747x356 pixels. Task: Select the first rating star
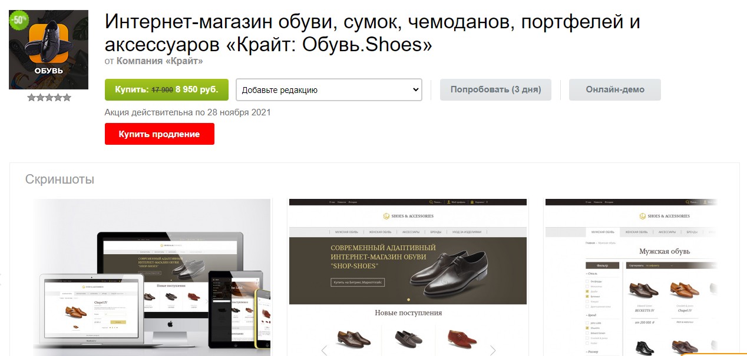(32, 98)
